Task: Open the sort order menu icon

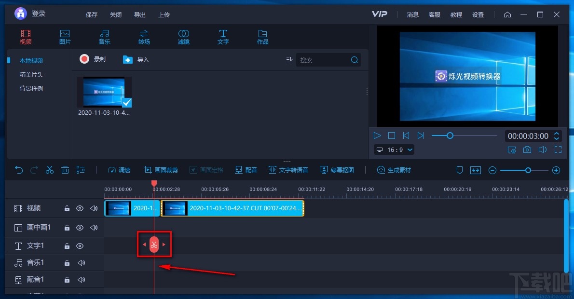Action: [x=289, y=60]
